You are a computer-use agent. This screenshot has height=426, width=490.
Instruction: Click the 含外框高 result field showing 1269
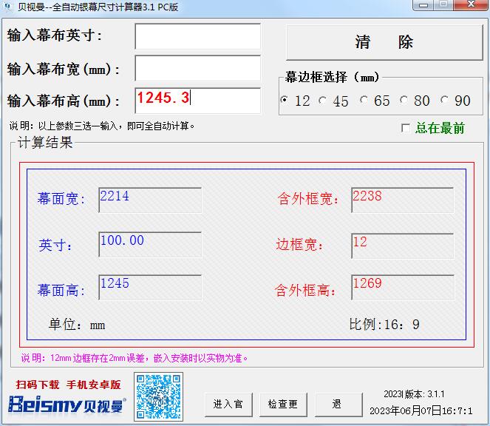click(403, 288)
